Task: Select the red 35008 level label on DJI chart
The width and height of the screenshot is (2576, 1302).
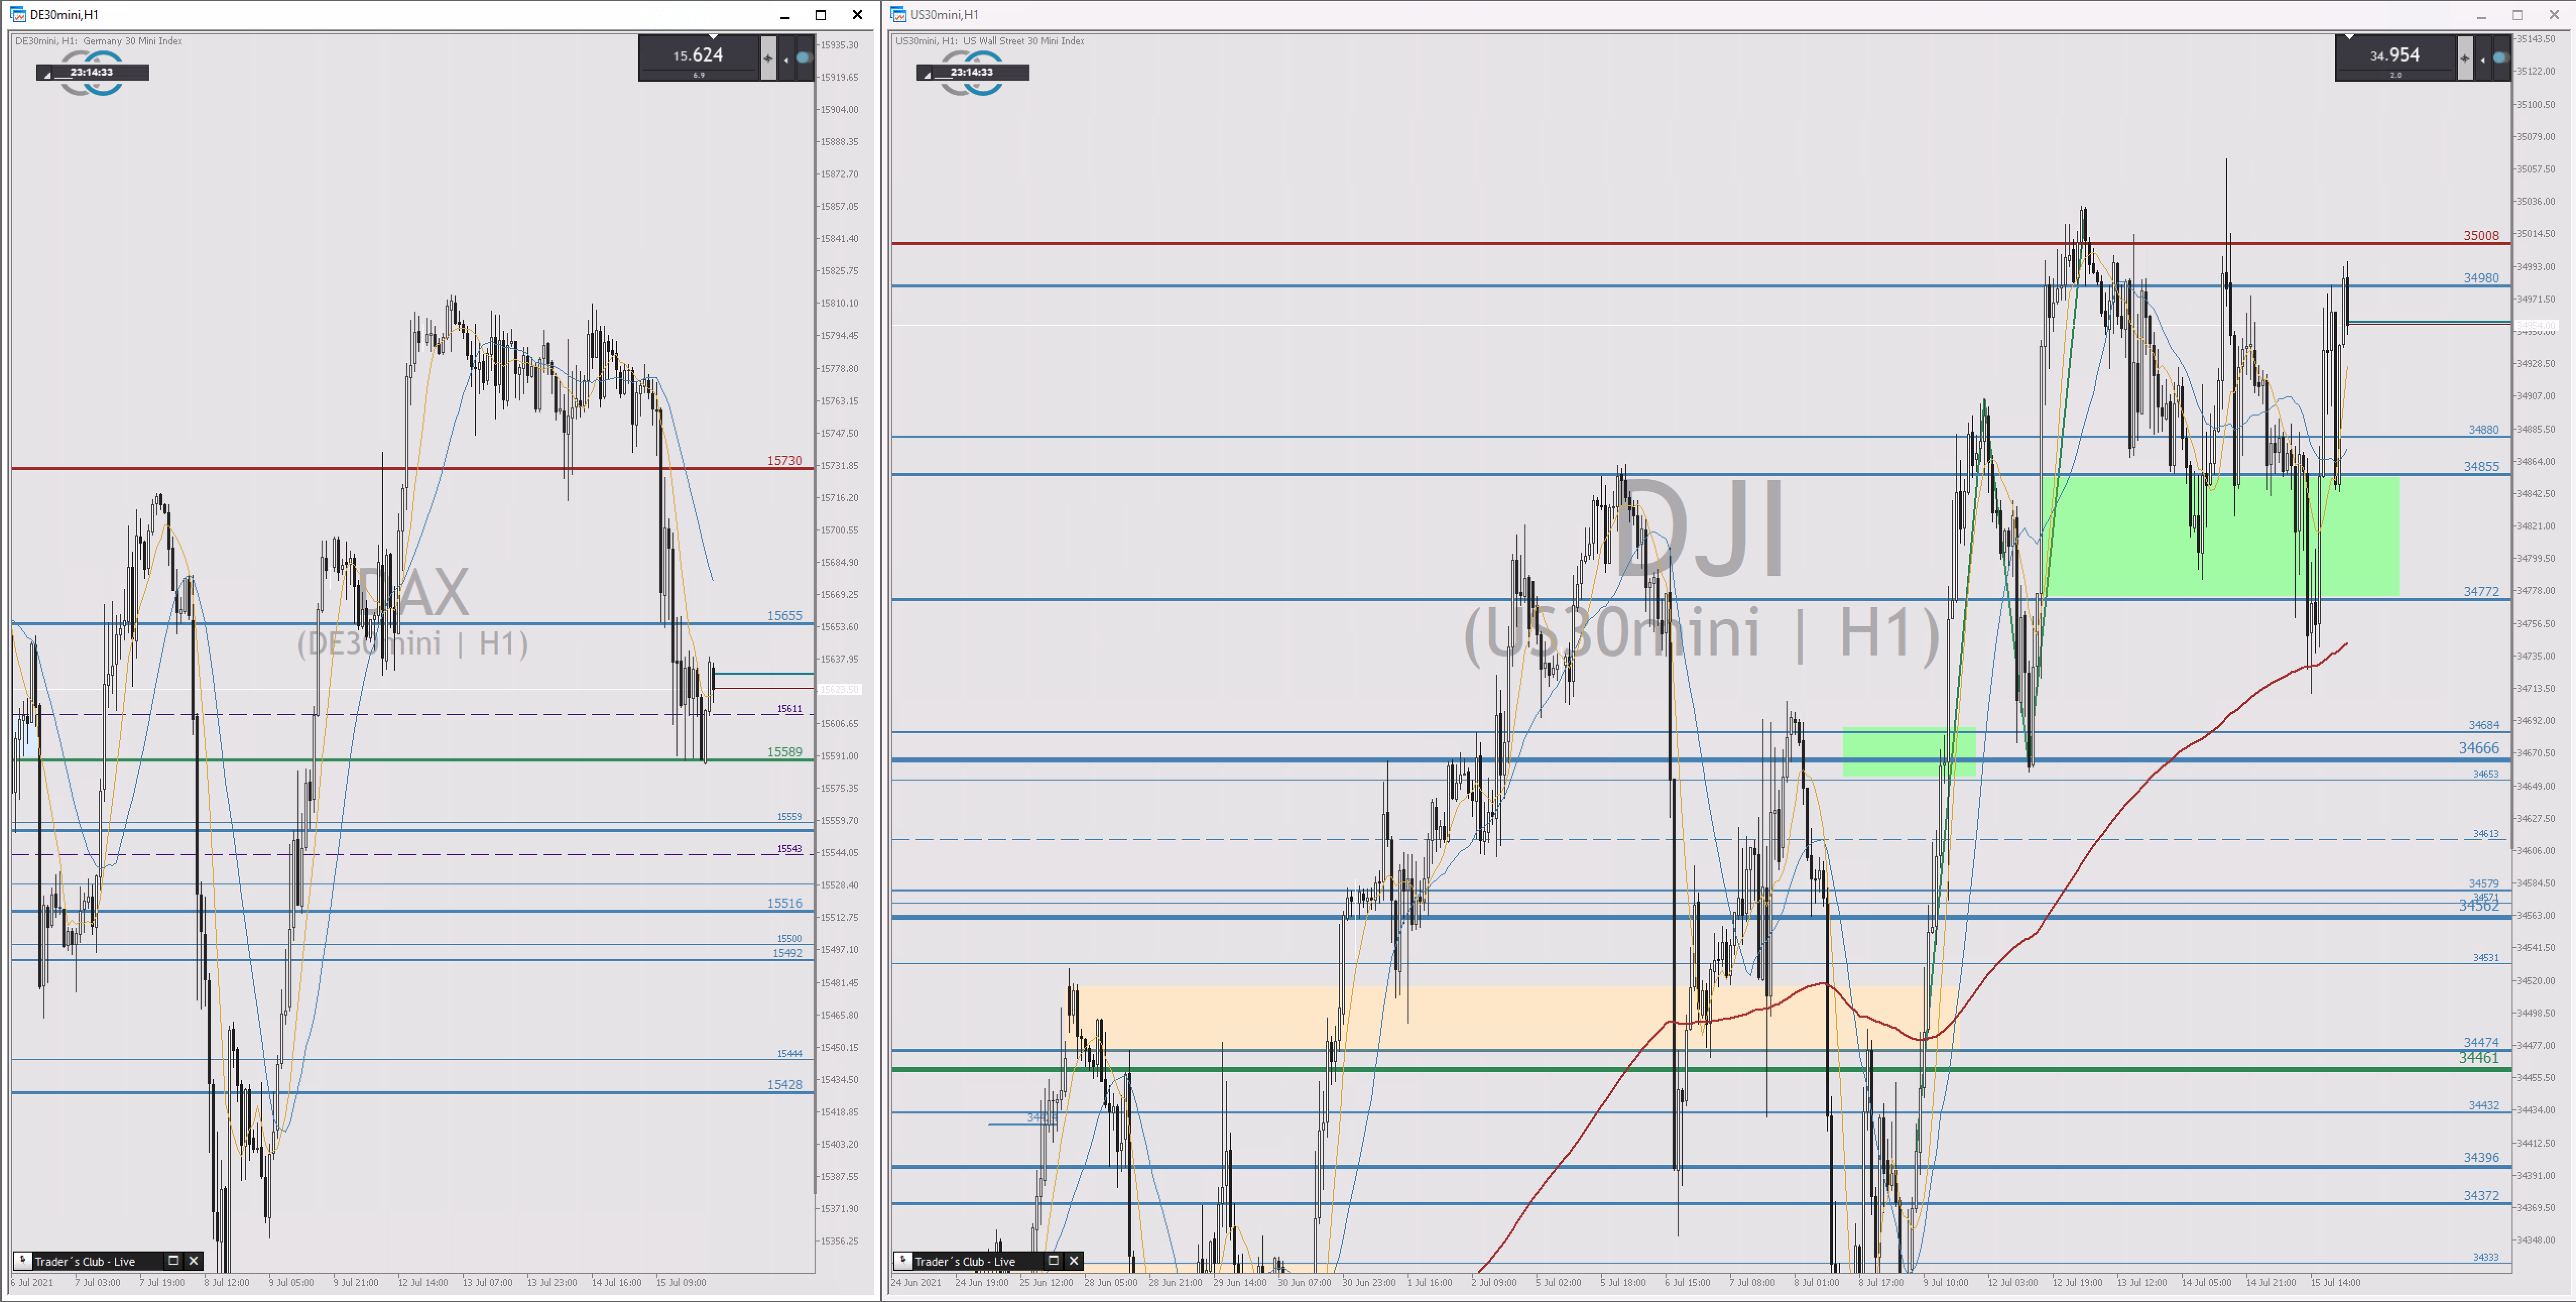Action: [x=2480, y=235]
